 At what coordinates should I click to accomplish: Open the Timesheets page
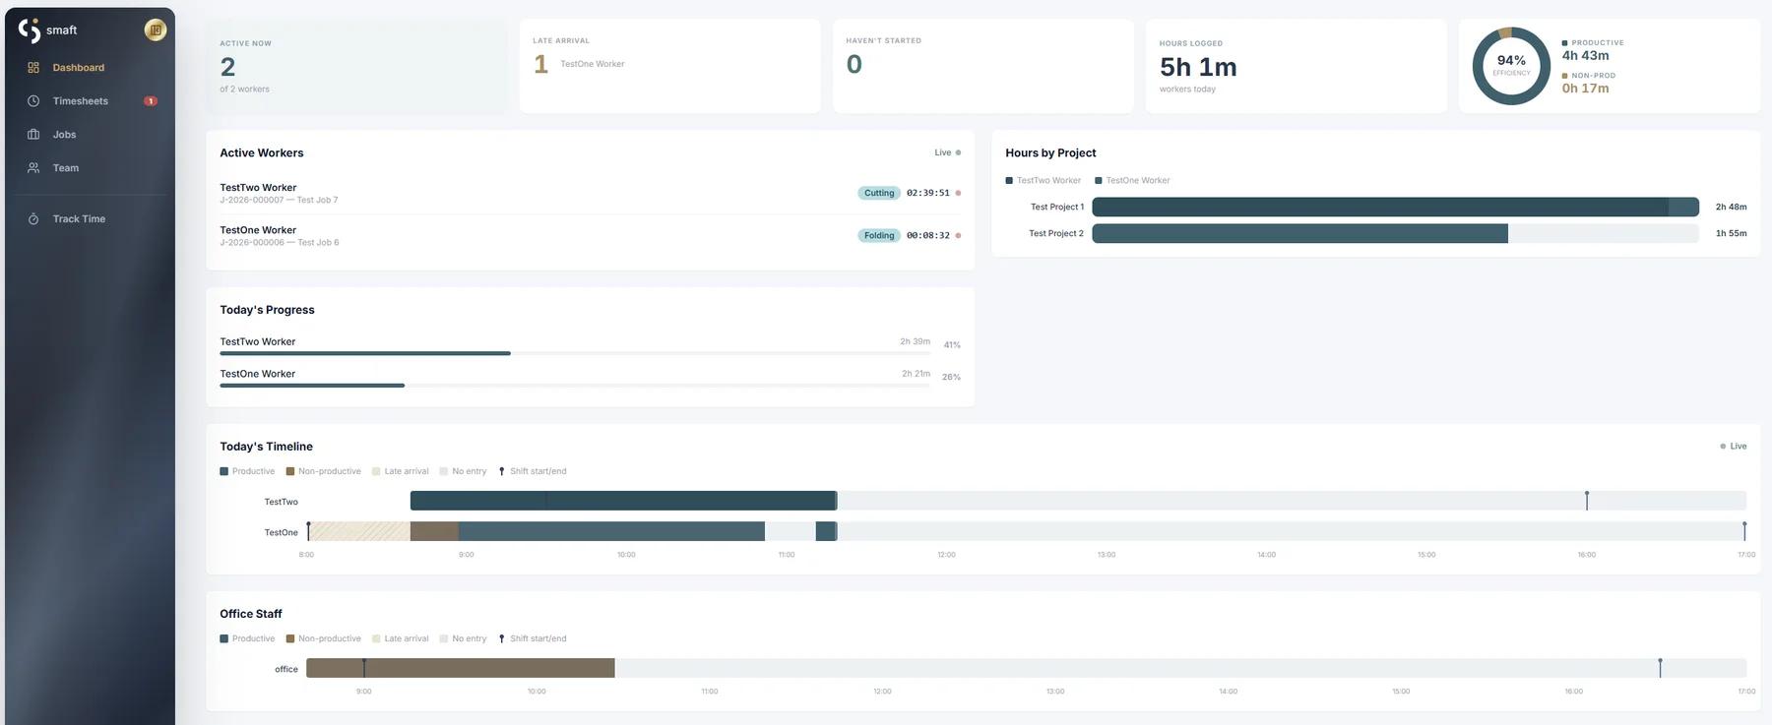[x=81, y=101]
